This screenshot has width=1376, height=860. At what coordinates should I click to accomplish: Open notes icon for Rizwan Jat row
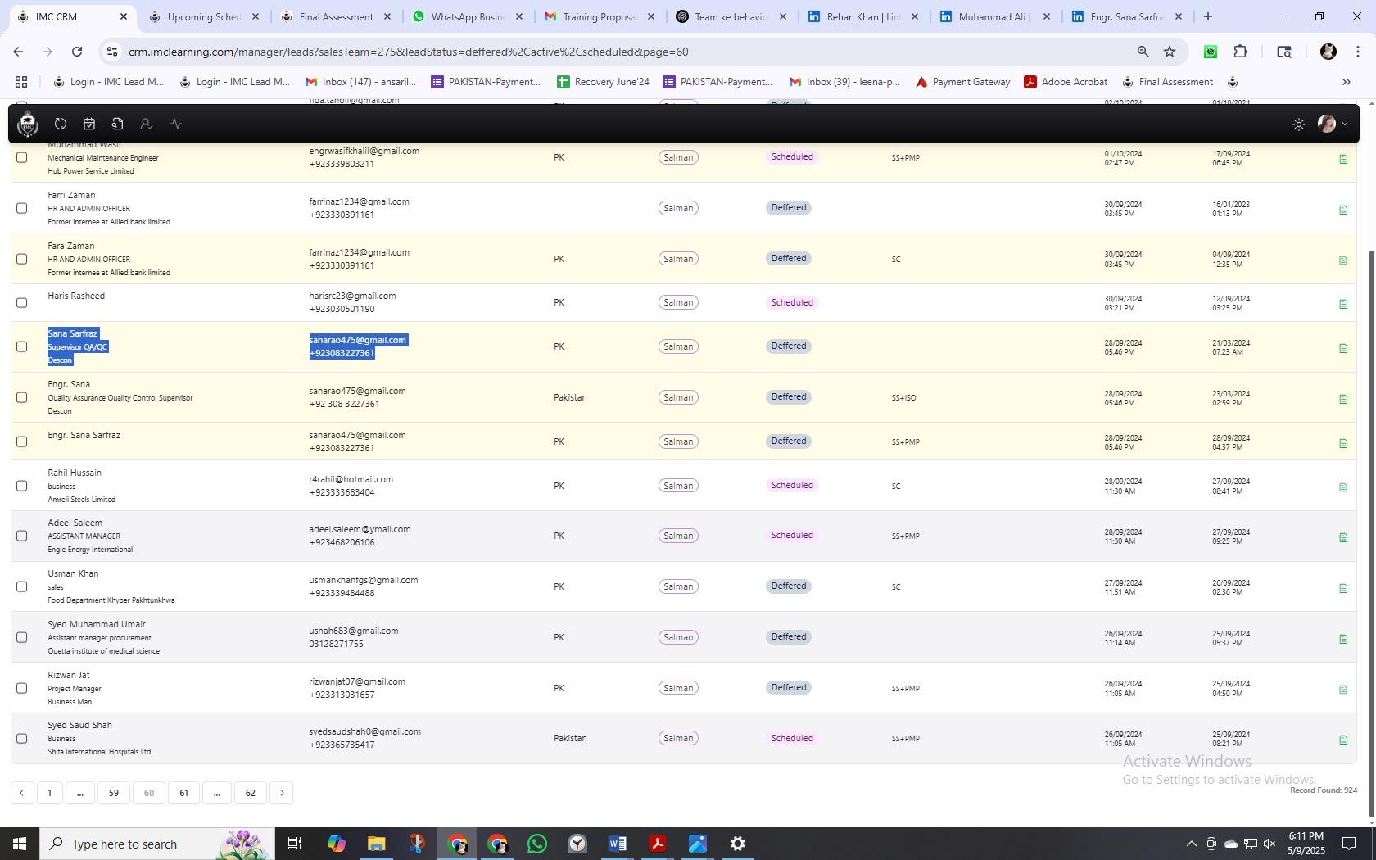(x=1343, y=690)
